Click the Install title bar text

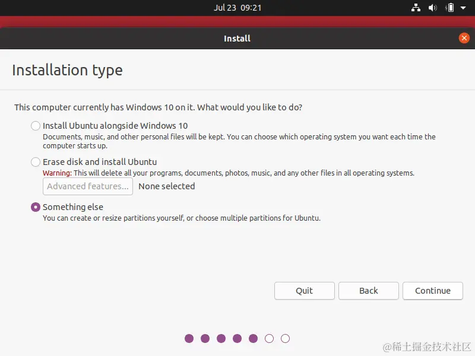(237, 39)
